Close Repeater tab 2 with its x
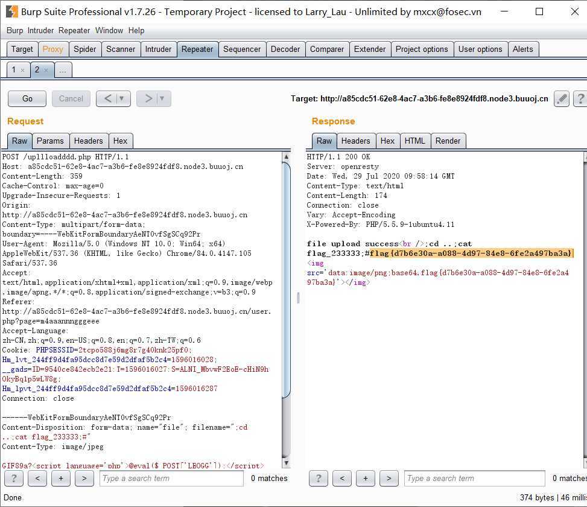Viewport: 587px width, 507px height. pyautogui.click(x=46, y=70)
